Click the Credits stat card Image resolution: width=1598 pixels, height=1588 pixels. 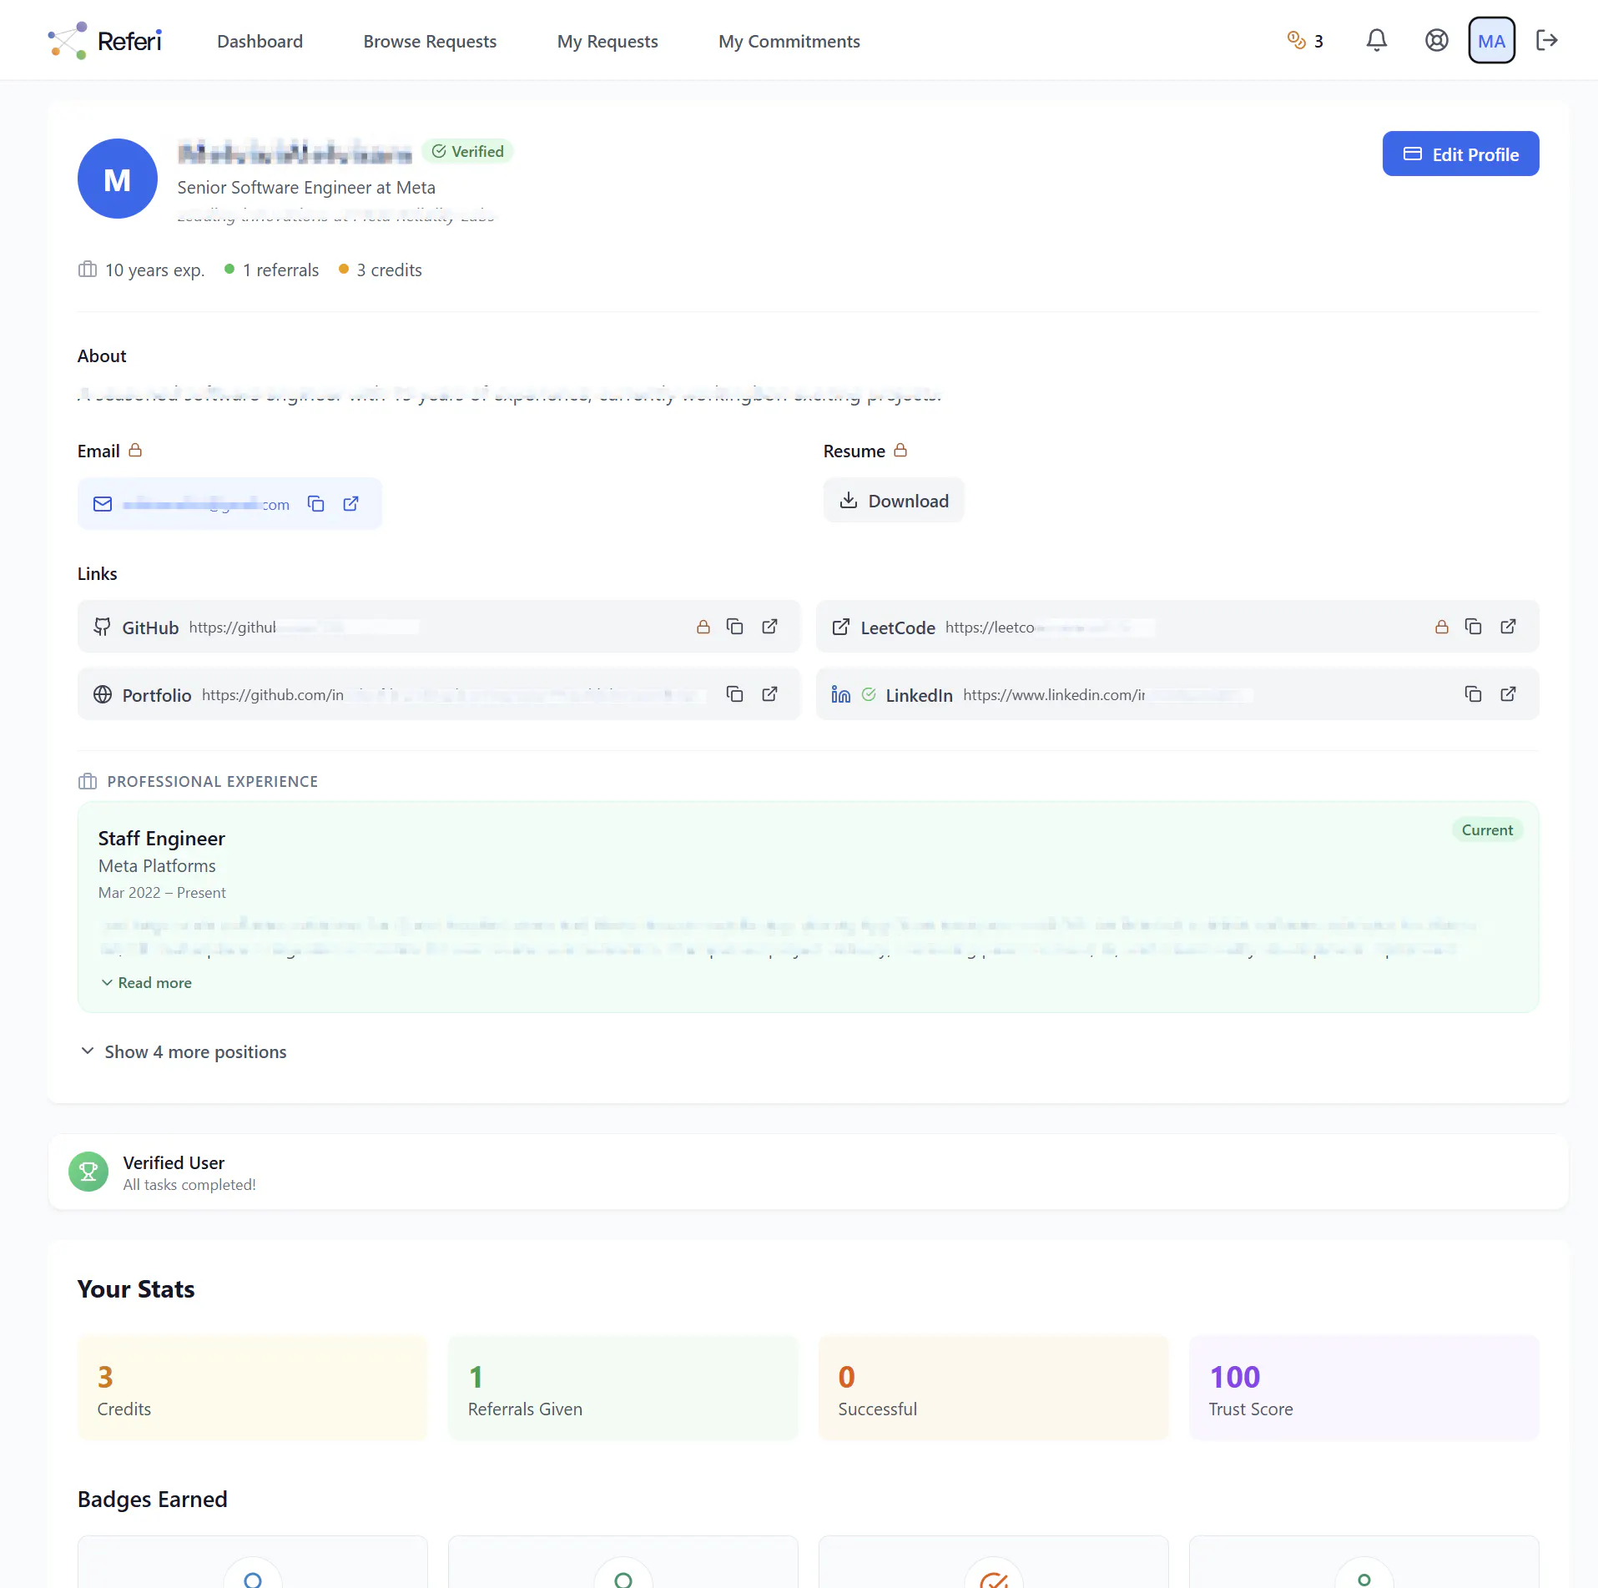click(x=252, y=1389)
